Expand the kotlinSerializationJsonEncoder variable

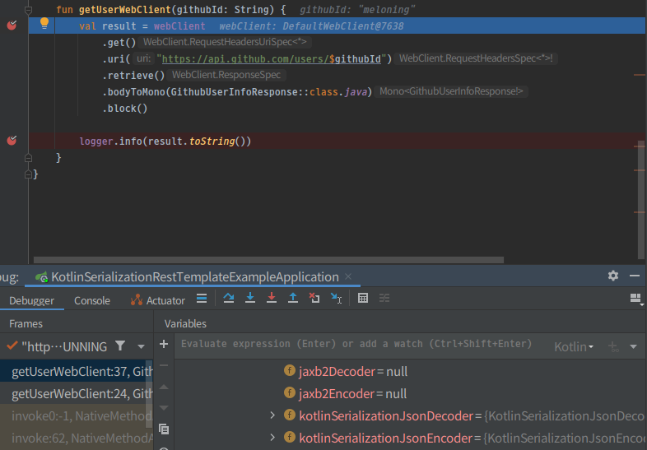coord(272,437)
